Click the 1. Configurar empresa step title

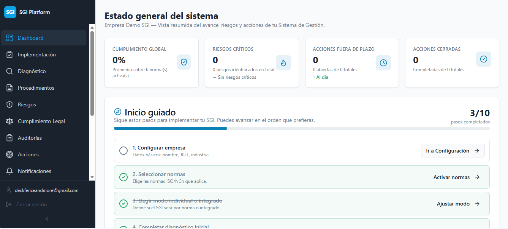(x=159, y=148)
